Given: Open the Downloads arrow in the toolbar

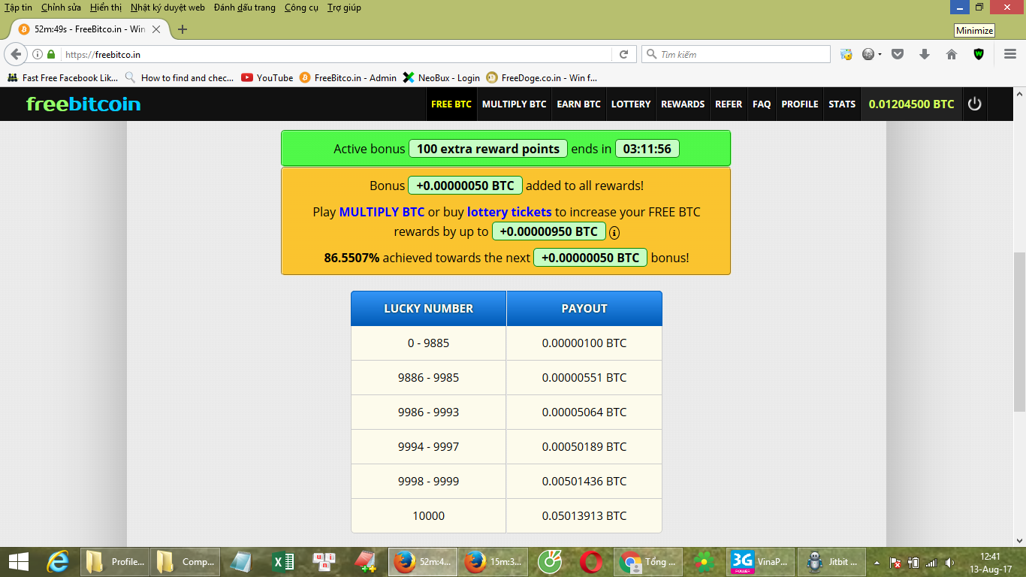Looking at the screenshot, I should pos(925,54).
